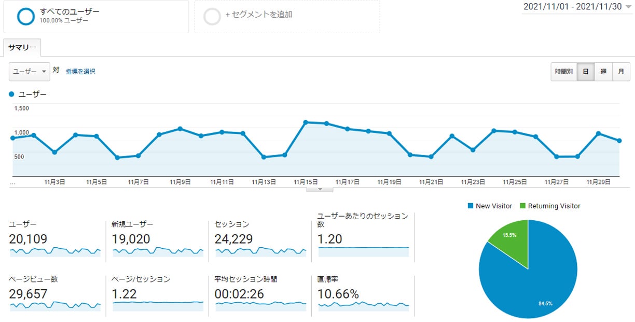Switch to the サマリー tab
Viewport: 635px width, 322px height.
coord(22,47)
